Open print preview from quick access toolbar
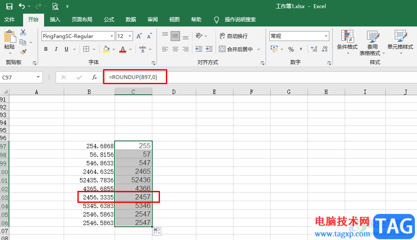 (55, 6)
